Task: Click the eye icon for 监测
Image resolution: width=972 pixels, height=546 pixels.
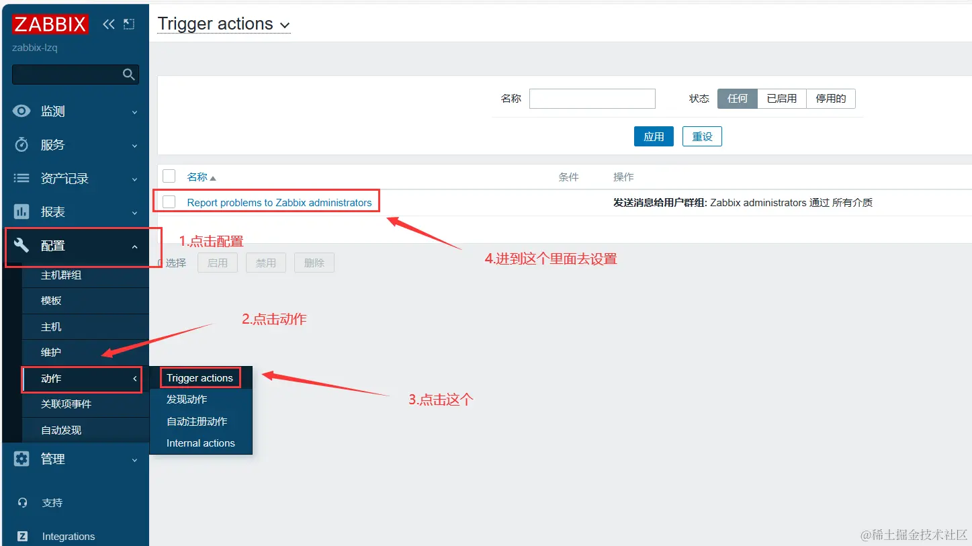Action: click(21, 111)
